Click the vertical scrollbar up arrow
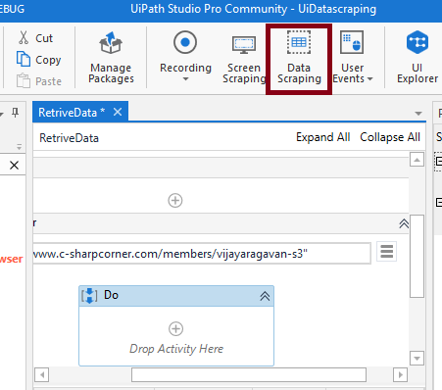Viewport: 442px width, 390px height. pyautogui.click(x=417, y=160)
